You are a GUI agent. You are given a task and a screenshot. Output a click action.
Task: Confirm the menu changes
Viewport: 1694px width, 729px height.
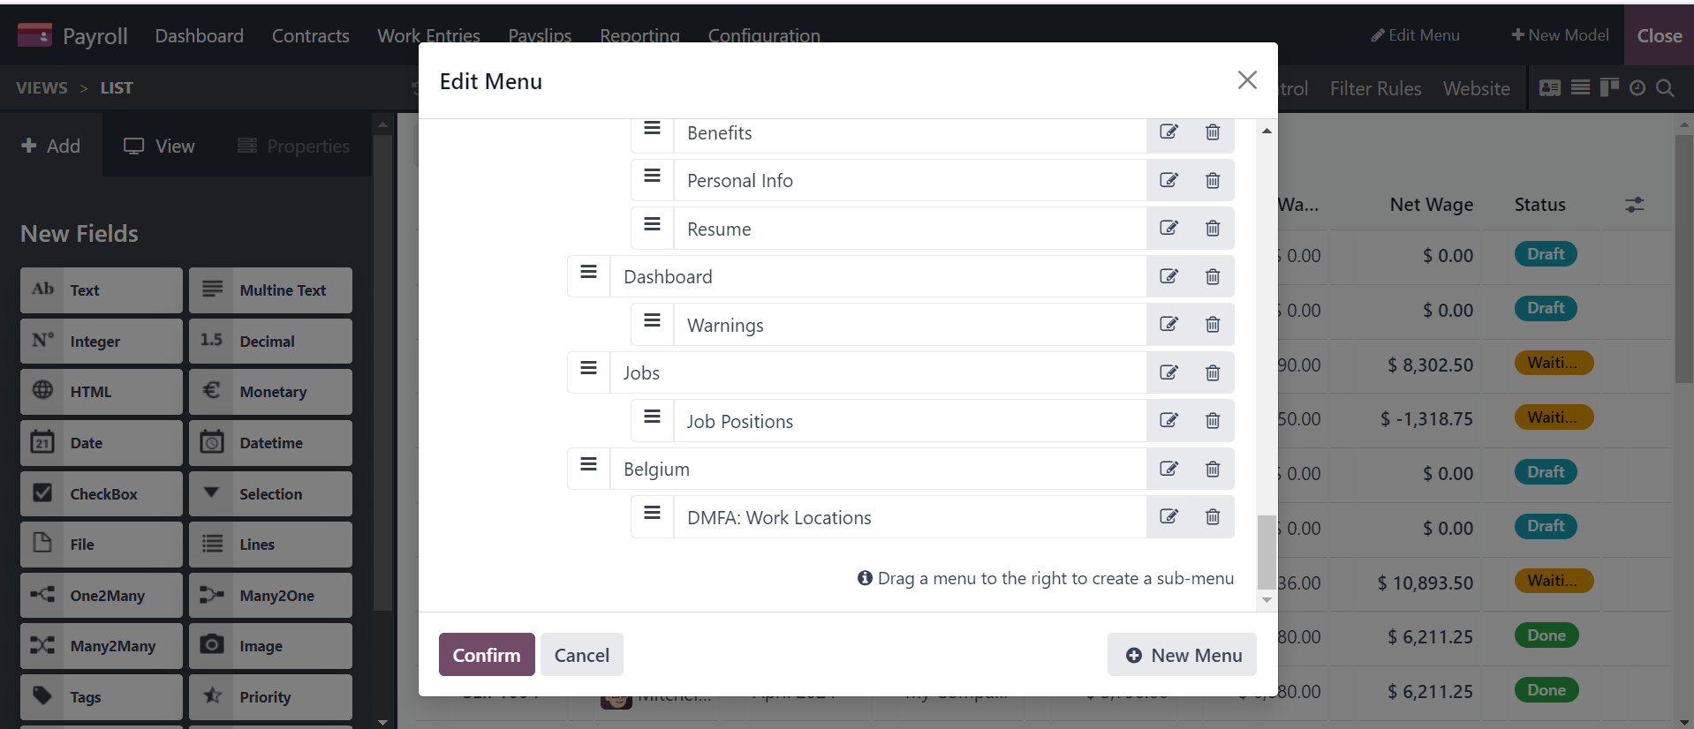[487, 655]
